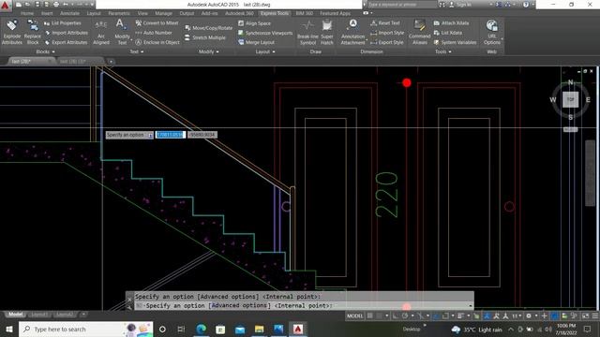The width and height of the screenshot is (600, 337).
Task: Click Auto Number
Action: (x=154, y=33)
